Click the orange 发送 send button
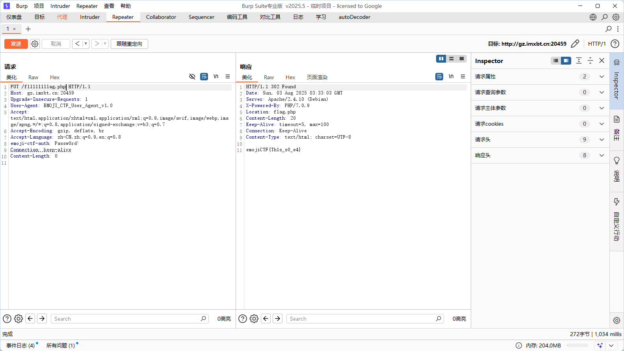This screenshot has width=624, height=351. [x=16, y=44]
